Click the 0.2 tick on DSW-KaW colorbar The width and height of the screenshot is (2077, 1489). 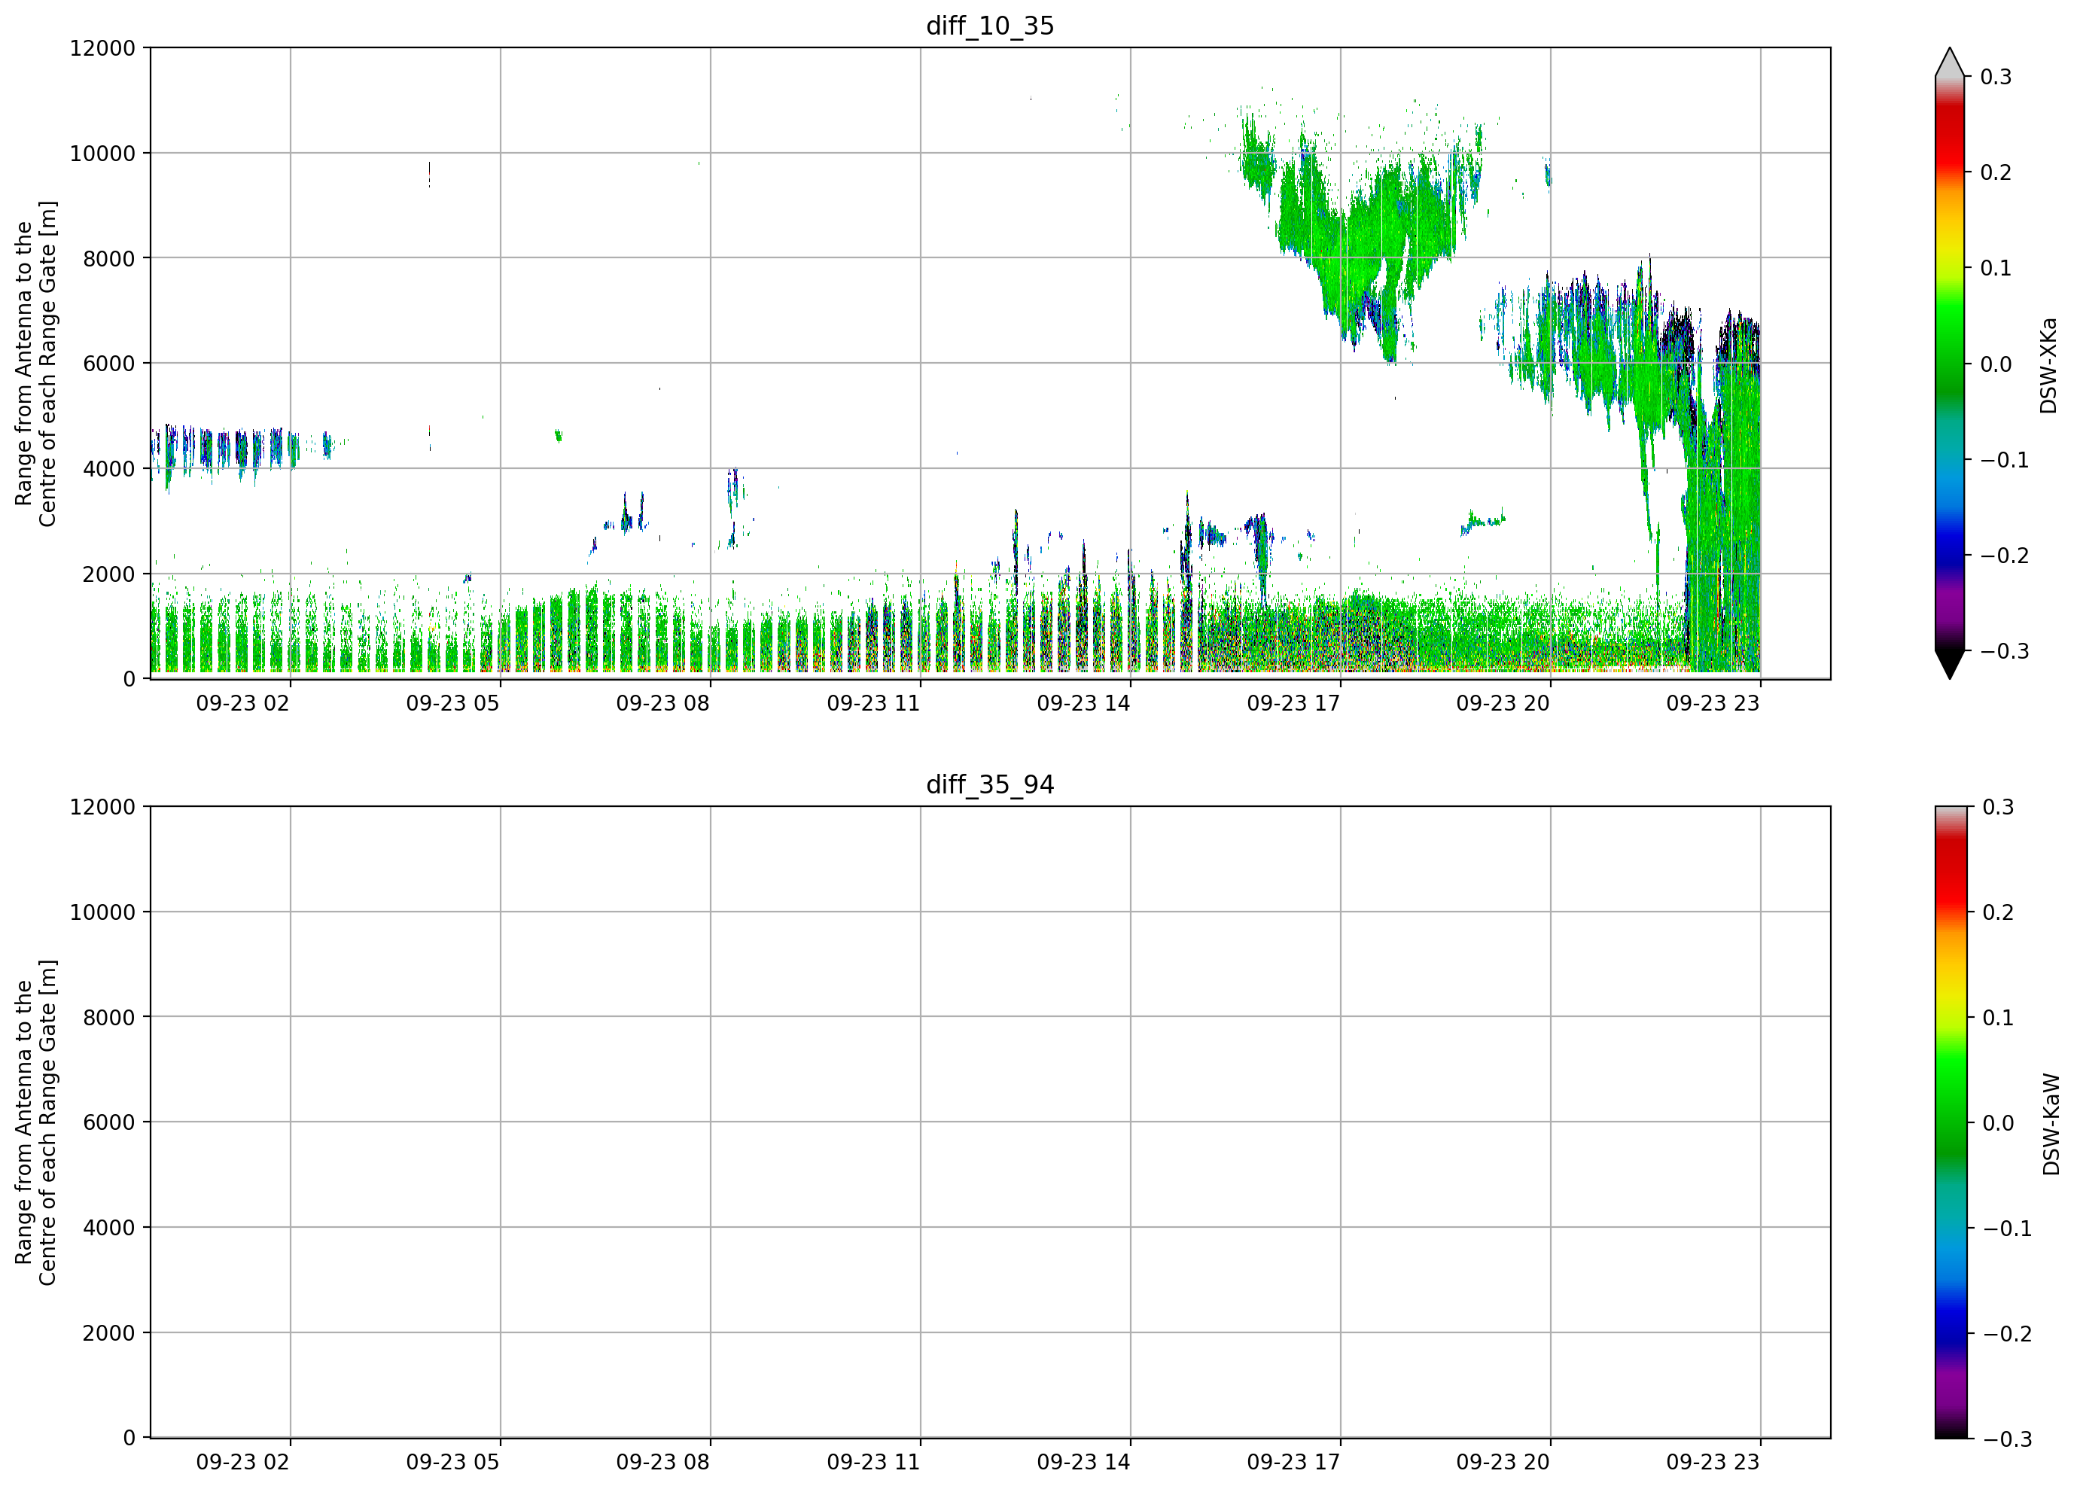tap(1998, 912)
